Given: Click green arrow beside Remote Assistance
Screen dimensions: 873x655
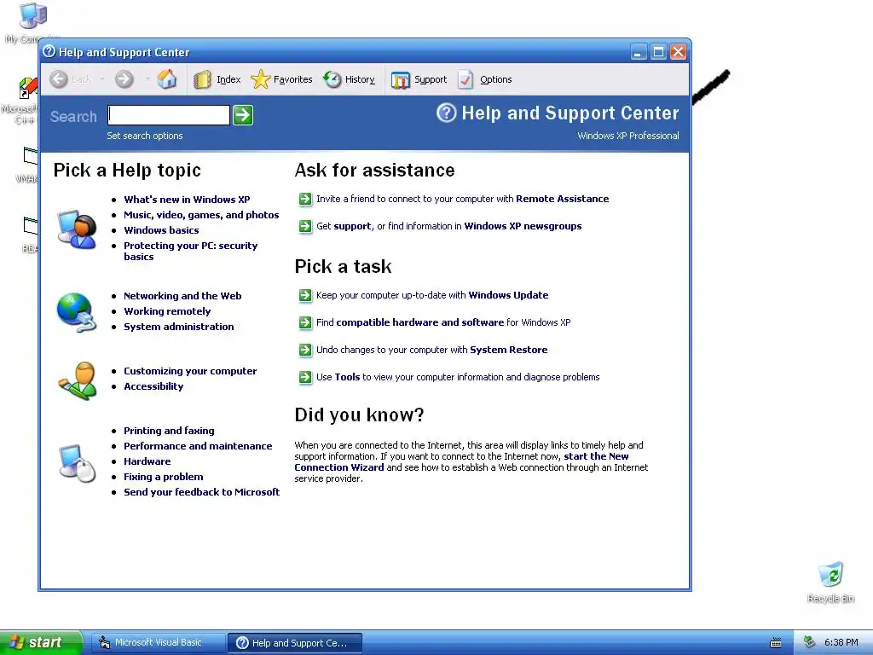Looking at the screenshot, I should [x=305, y=199].
